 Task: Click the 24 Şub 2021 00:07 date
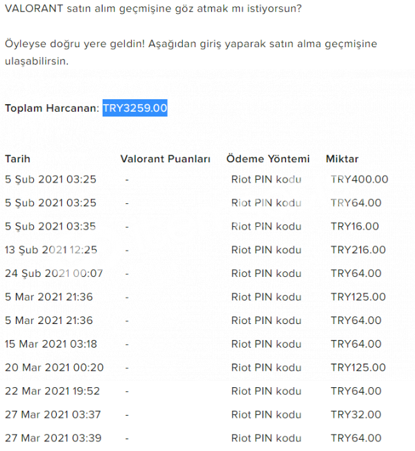click(x=54, y=273)
